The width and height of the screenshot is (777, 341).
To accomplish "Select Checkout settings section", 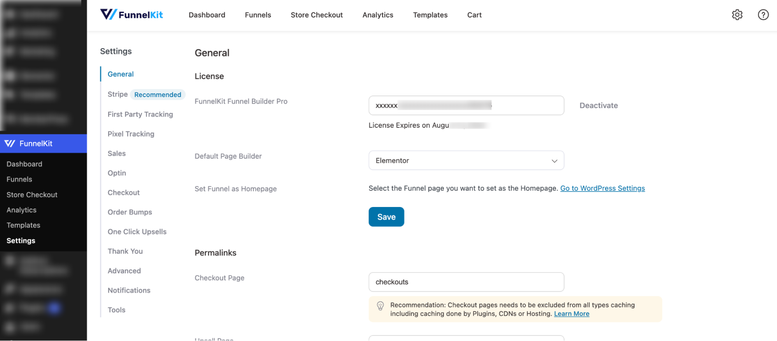I will pyautogui.click(x=124, y=193).
